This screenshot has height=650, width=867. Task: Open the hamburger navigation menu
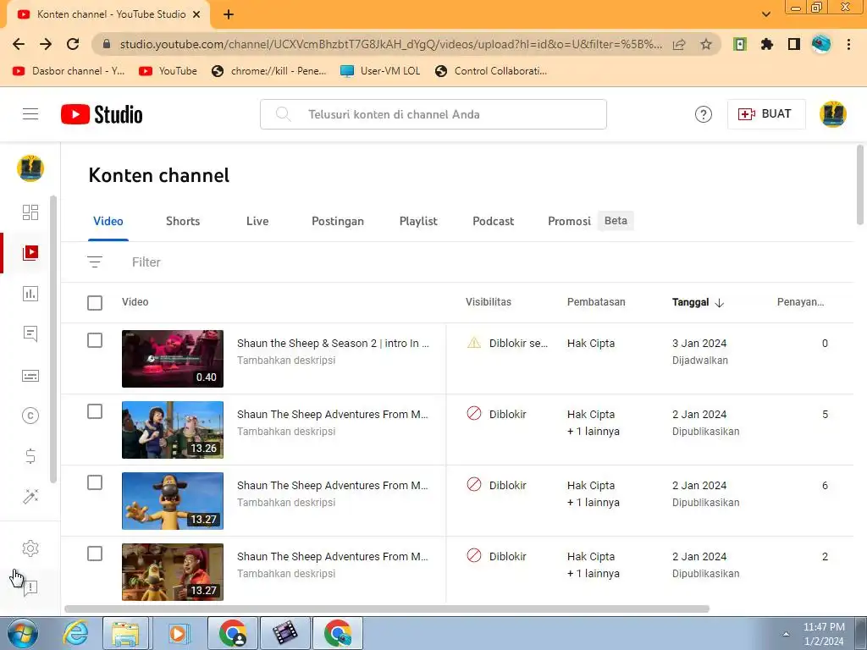30,114
